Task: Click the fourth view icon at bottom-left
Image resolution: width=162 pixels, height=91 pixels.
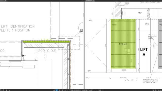Action: 10,90
